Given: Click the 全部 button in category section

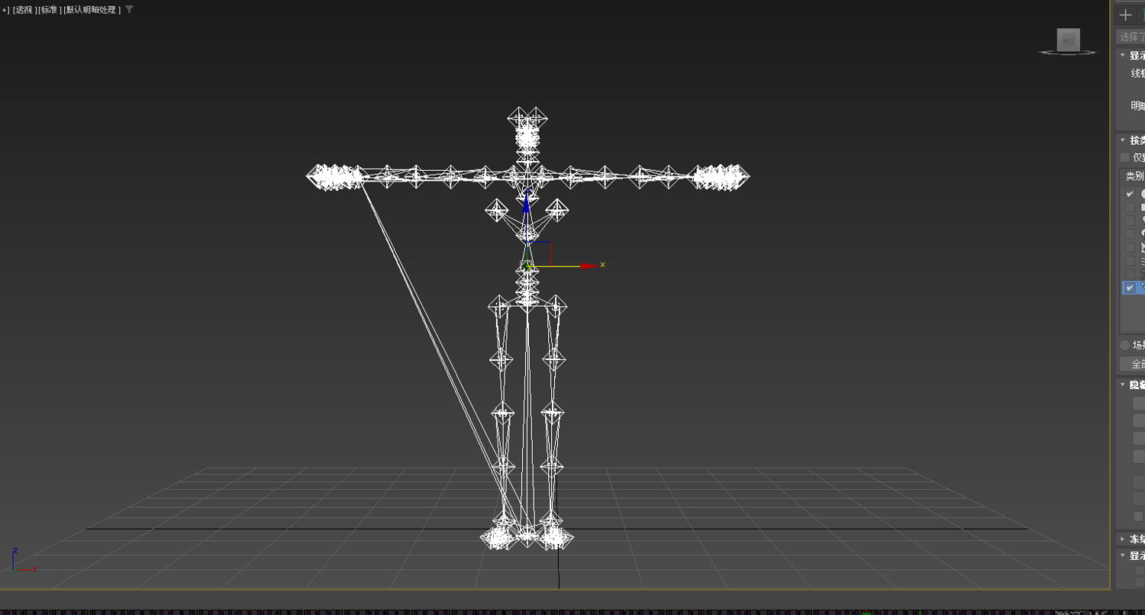Looking at the screenshot, I should point(1133,364).
